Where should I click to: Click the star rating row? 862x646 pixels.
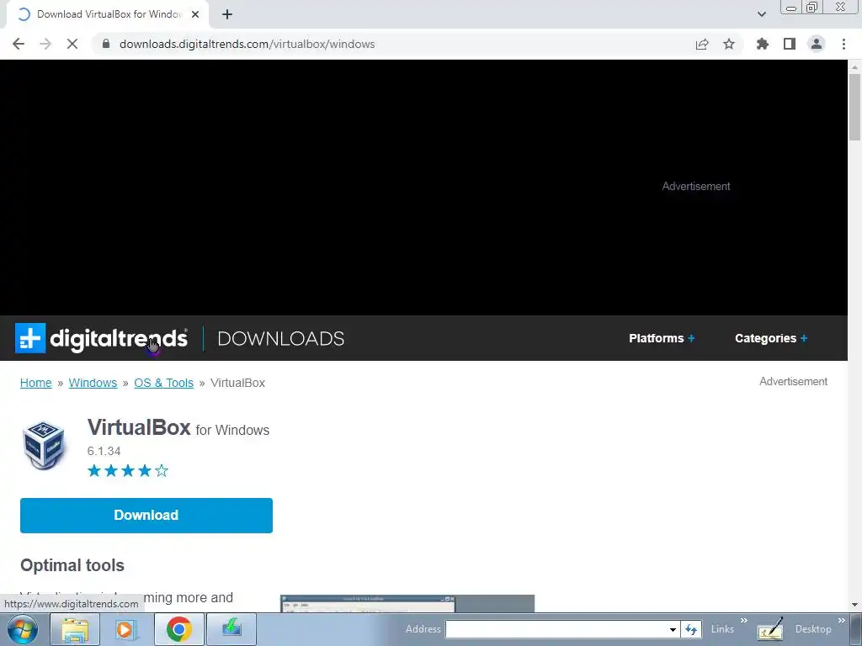[128, 471]
